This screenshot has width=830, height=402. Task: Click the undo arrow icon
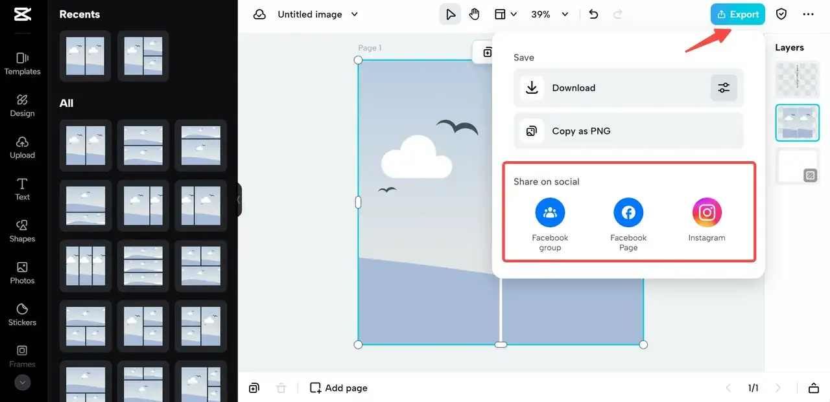click(593, 14)
